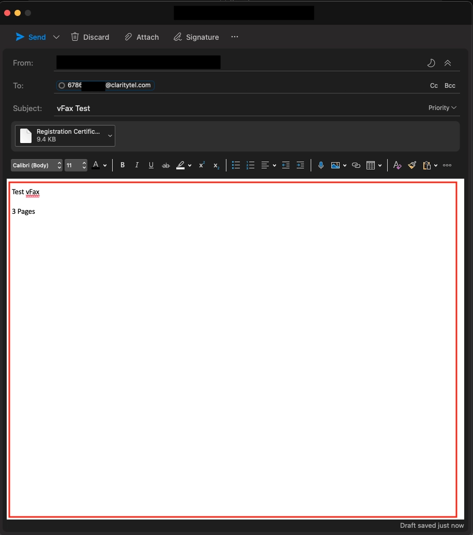Insert a table
Viewport: 473px width, 535px height.
(371, 165)
